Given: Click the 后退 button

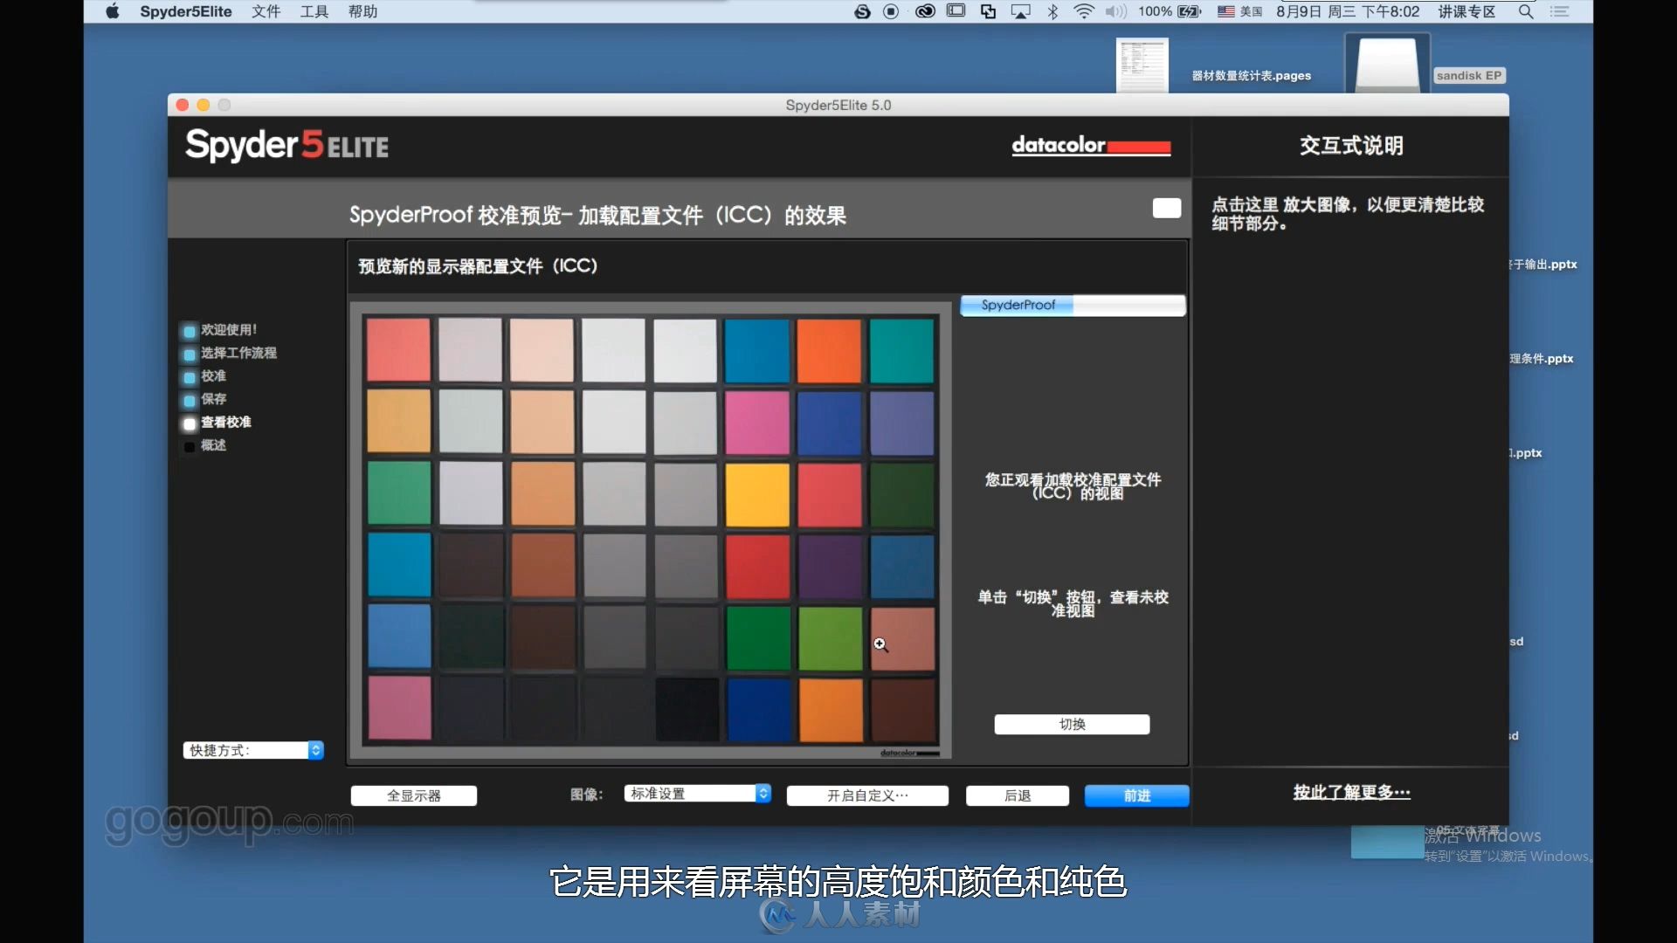Looking at the screenshot, I should [x=1018, y=795].
